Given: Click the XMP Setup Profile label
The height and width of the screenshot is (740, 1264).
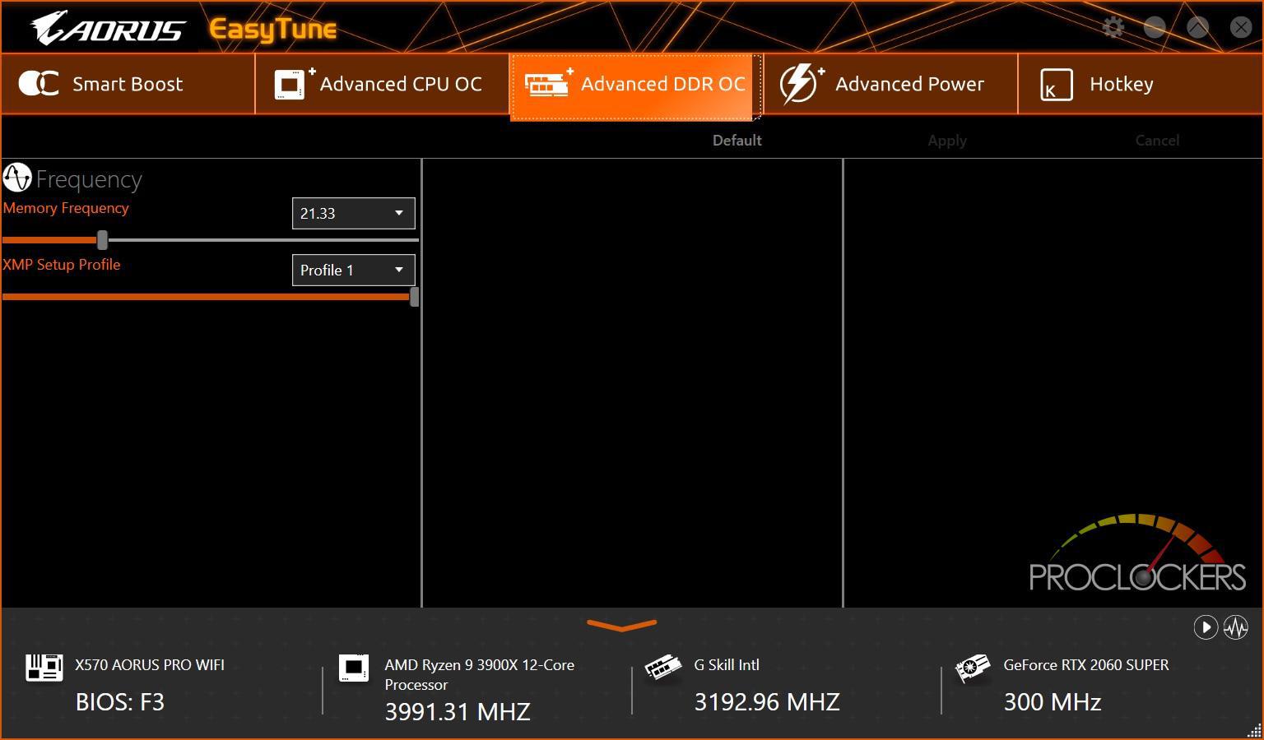Looking at the screenshot, I should pos(62,265).
